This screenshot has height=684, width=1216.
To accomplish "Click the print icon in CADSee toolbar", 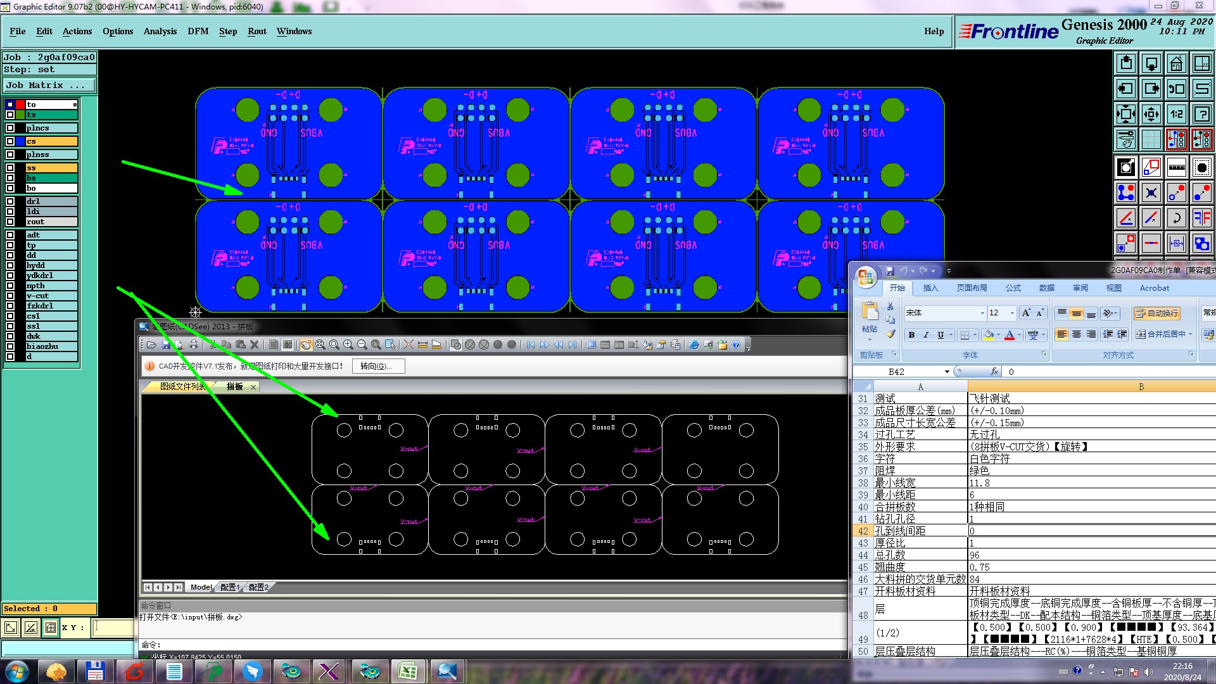I will coord(193,345).
